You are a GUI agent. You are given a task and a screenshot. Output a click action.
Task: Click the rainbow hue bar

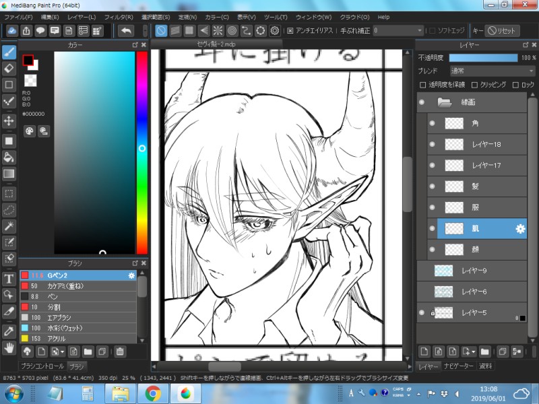(142, 153)
